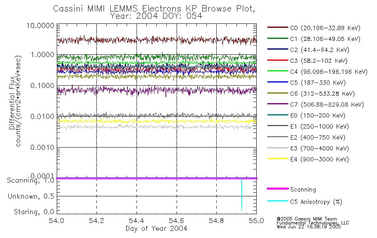Click the x-axis tick label 54.8
377x238 pixels.
(216, 221)
